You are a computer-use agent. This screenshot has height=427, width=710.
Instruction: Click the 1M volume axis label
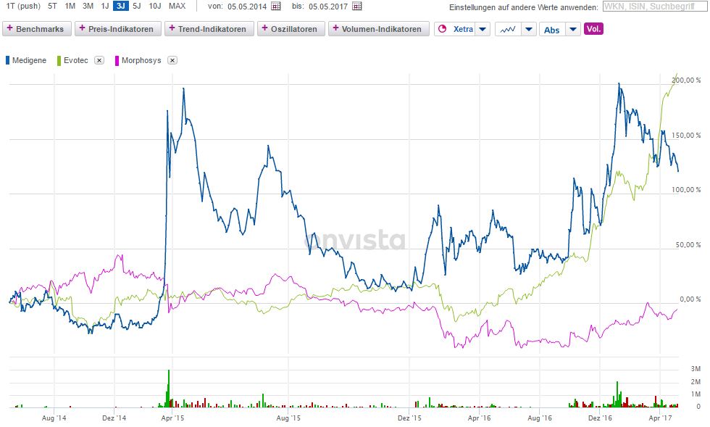(696, 394)
